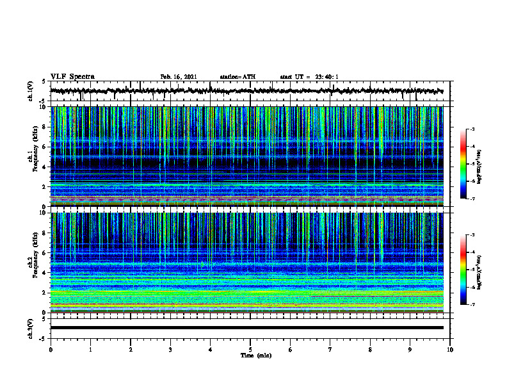
Task: Click the log(PSD) label beside ch.1 color bar
Action: click(x=479, y=167)
